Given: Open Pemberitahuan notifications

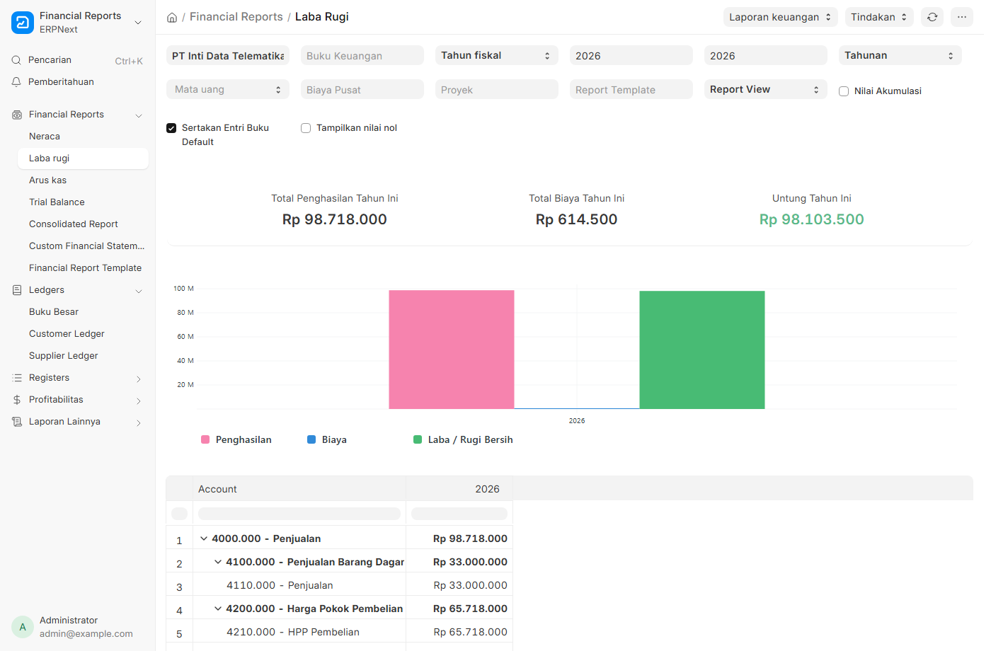Looking at the screenshot, I should coord(77,82).
